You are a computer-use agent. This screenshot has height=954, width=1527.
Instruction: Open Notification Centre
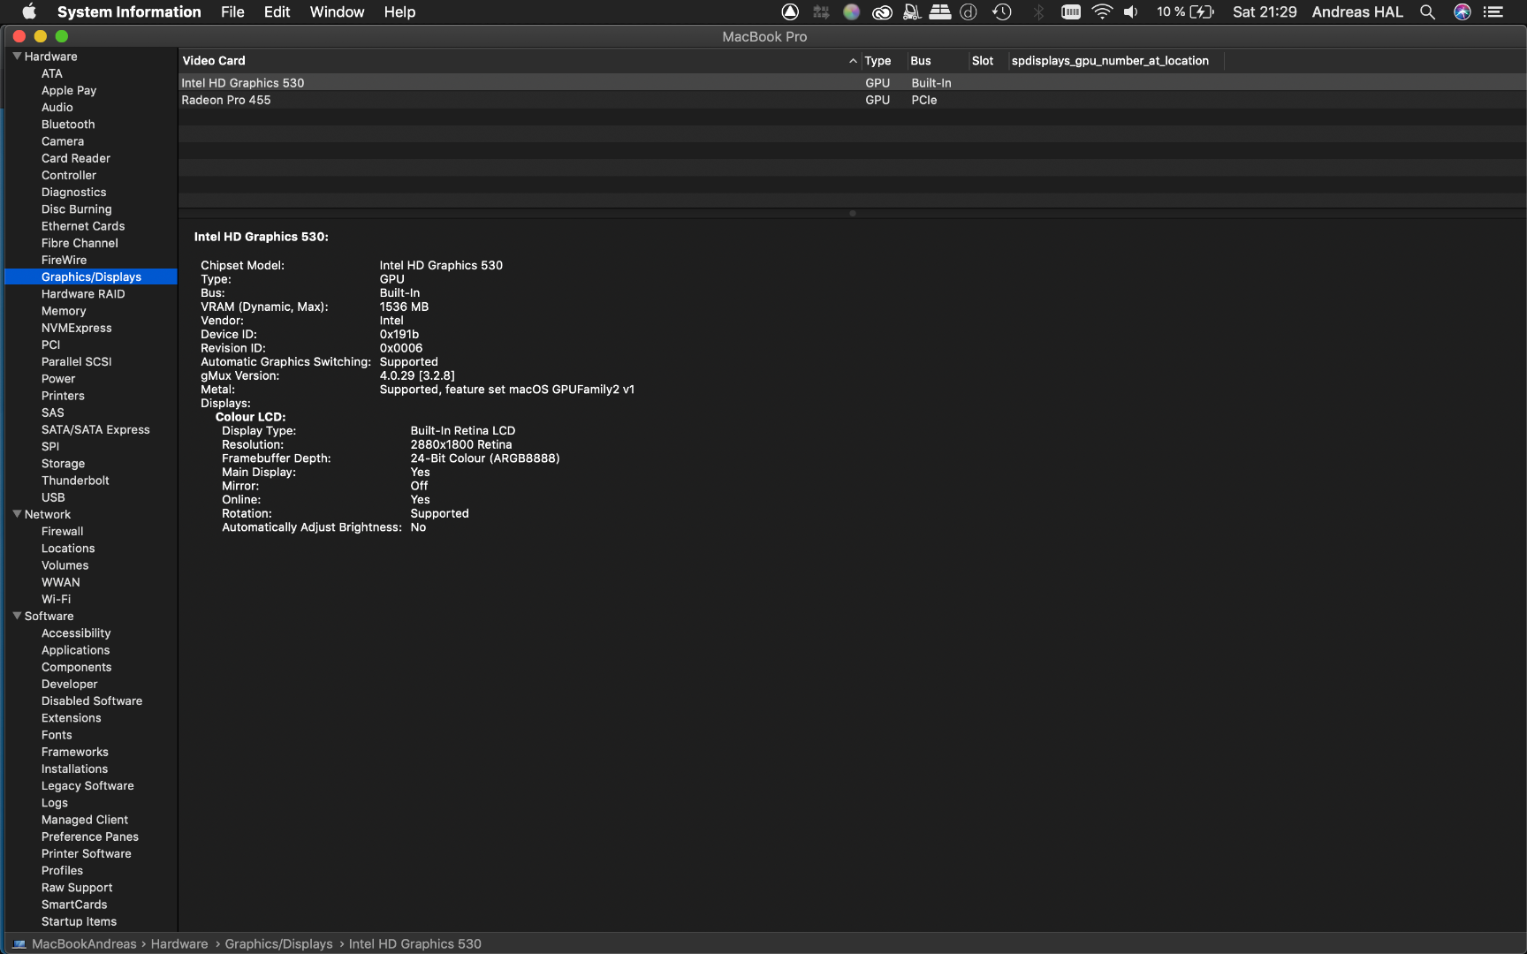(1493, 11)
